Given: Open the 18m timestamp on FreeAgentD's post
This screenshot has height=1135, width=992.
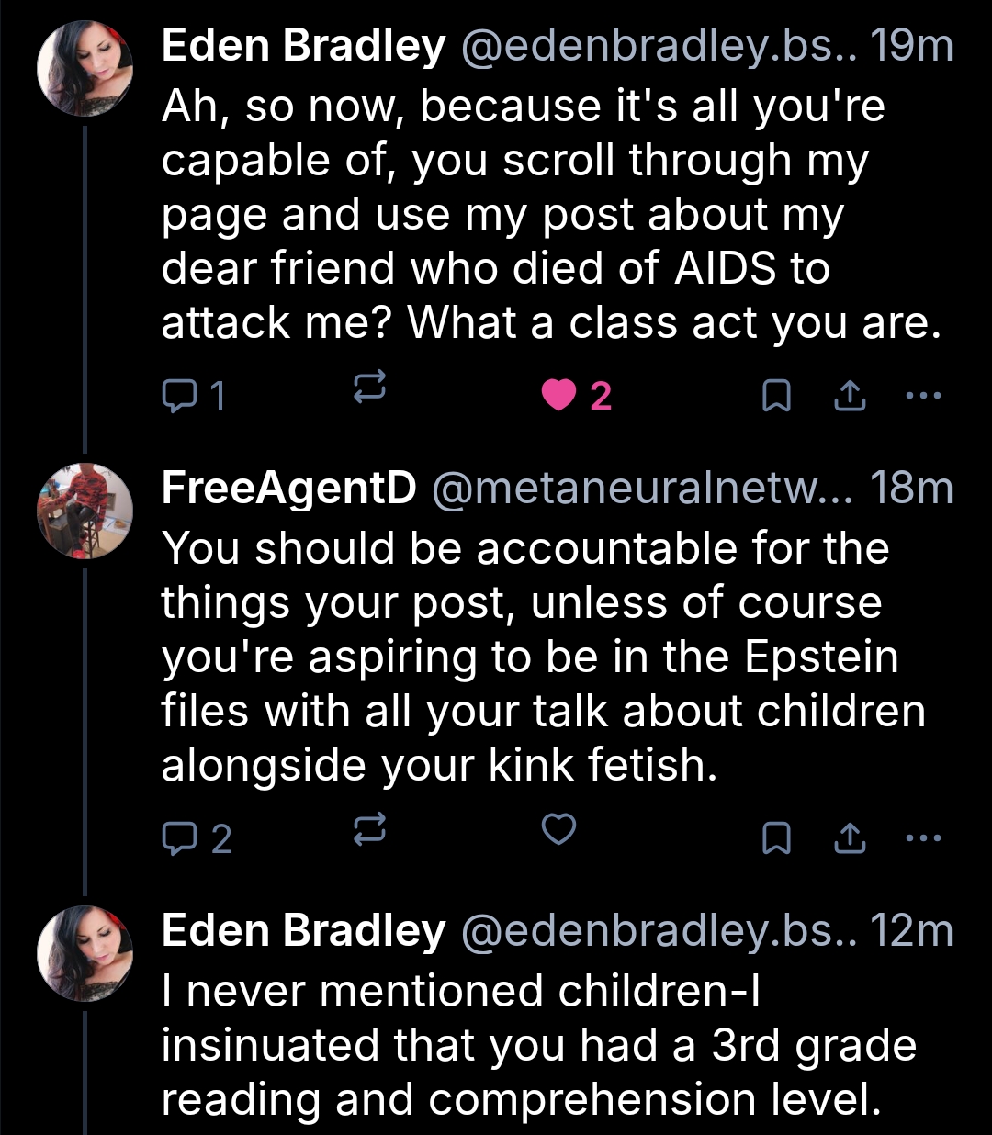Looking at the screenshot, I should (911, 488).
